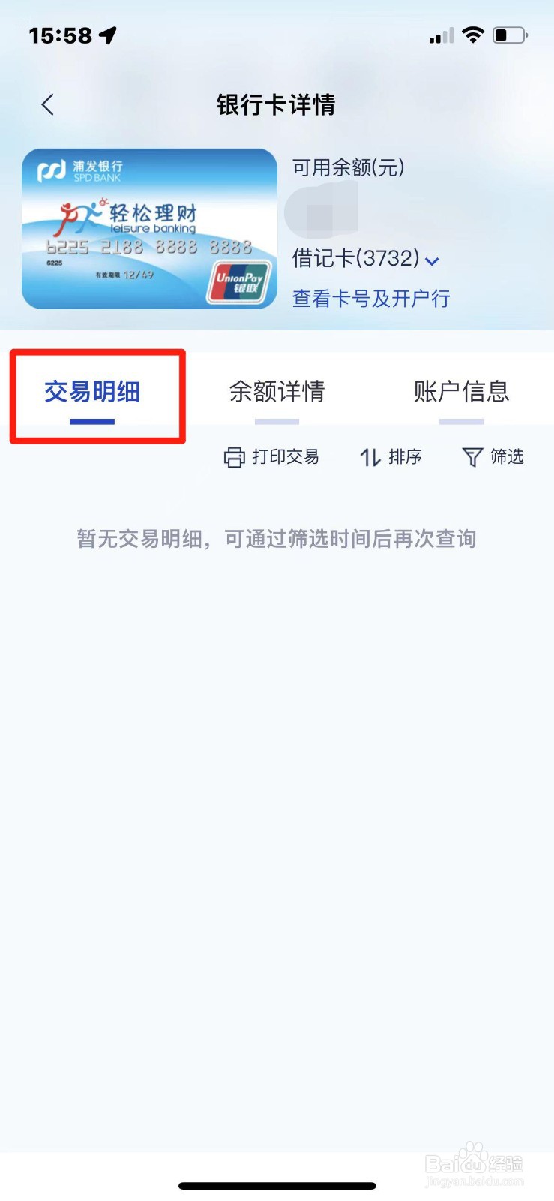Click the printer icon for 打印交易
Viewport: 554px width, 1201px height.
pyautogui.click(x=235, y=457)
